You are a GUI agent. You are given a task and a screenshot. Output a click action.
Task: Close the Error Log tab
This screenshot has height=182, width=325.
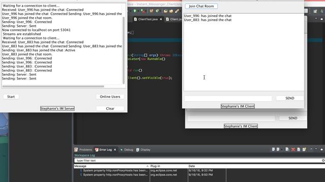(115, 150)
